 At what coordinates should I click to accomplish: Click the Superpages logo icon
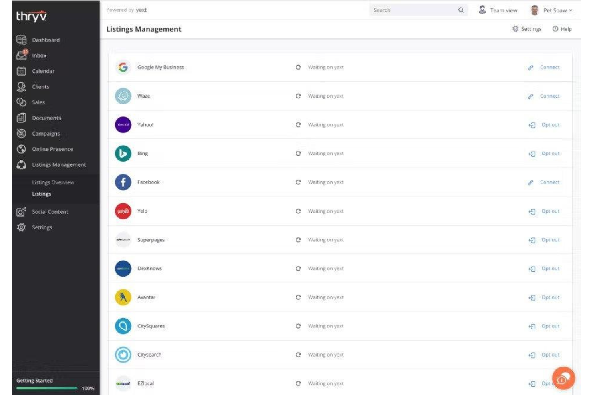coord(123,240)
